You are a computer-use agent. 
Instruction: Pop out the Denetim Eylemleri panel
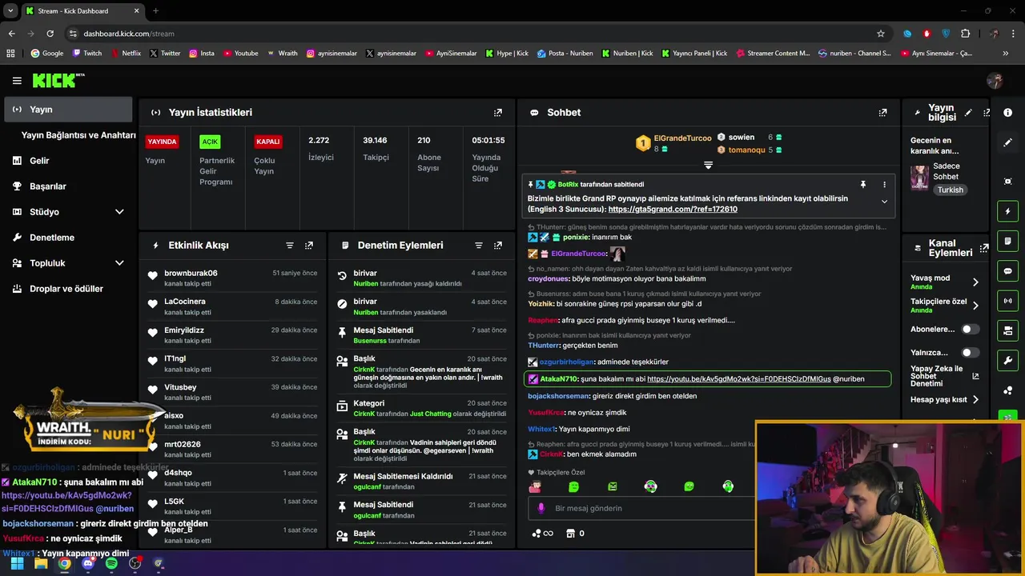coord(498,246)
